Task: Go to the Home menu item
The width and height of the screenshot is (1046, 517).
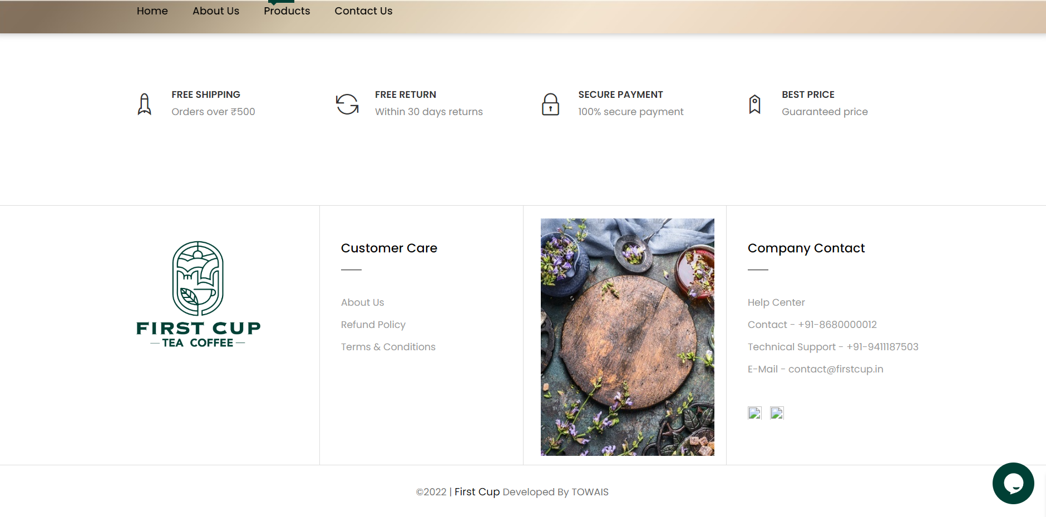Action: coord(152,11)
